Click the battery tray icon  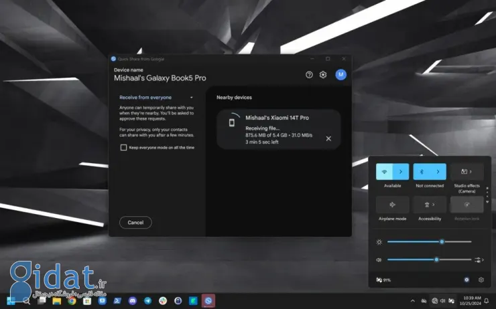(451, 301)
